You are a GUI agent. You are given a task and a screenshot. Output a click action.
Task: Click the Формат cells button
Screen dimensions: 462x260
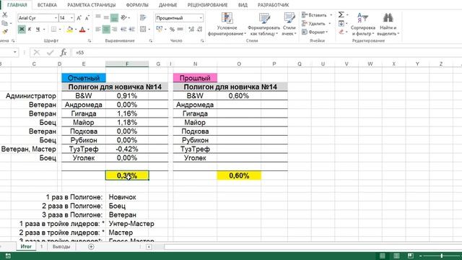pos(315,32)
